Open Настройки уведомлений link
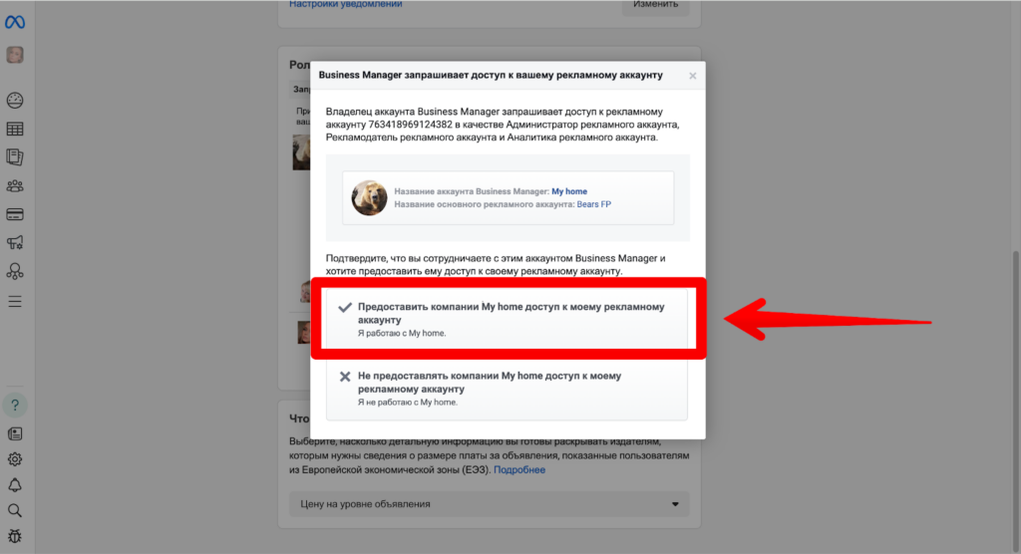The height and width of the screenshot is (554, 1021). (346, 4)
